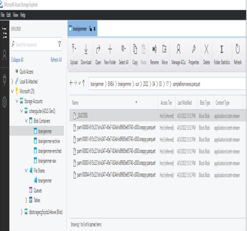Click the Open toolbar button
Screen dimensions: 247x231
(x=98, y=55)
